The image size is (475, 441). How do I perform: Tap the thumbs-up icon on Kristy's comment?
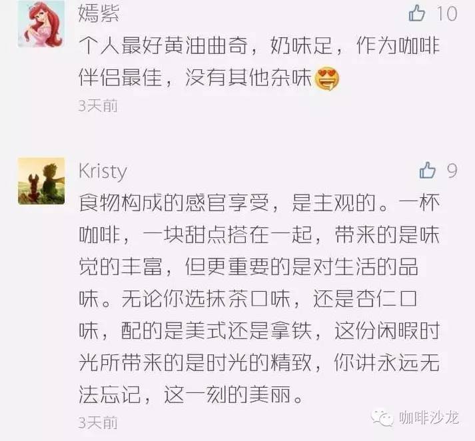click(428, 170)
